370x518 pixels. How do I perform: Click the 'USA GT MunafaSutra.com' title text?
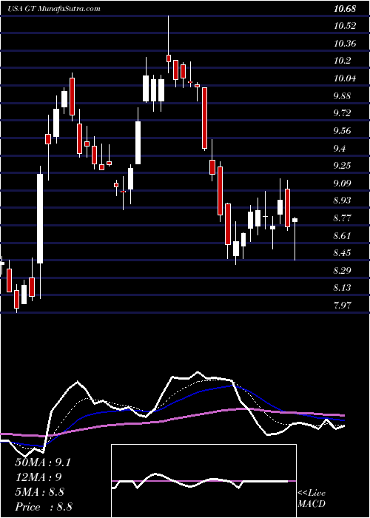(54, 9)
